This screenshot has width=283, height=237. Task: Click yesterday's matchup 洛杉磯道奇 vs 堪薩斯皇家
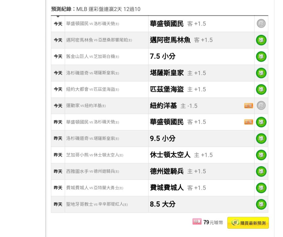(92, 138)
